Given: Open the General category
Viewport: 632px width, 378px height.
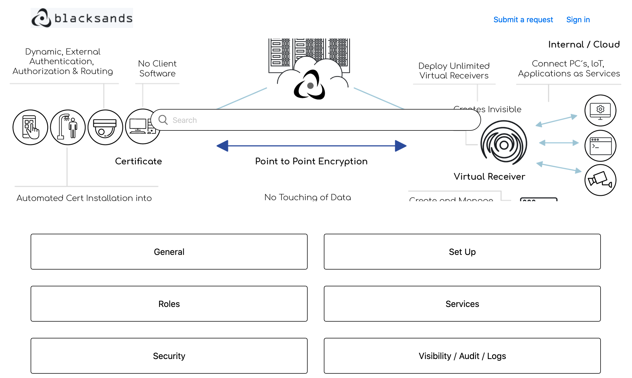Looking at the screenshot, I should (x=169, y=252).
